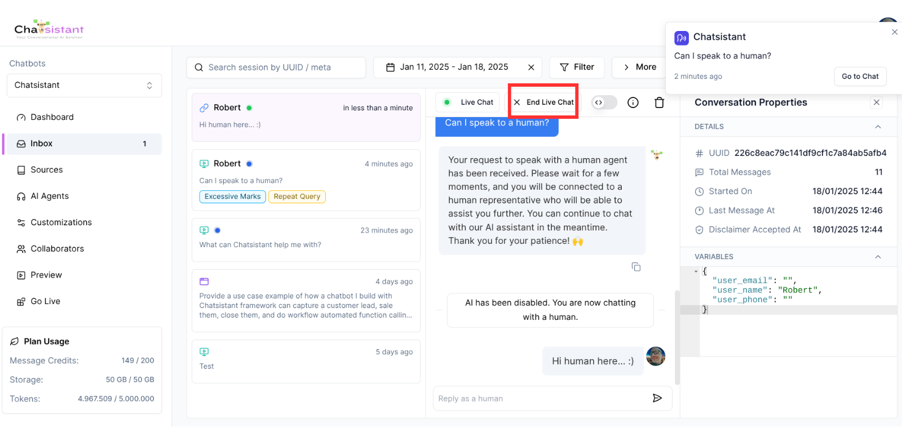Click the Plan Usage leaf icon
This screenshot has width=902, height=433.
tap(15, 341)
